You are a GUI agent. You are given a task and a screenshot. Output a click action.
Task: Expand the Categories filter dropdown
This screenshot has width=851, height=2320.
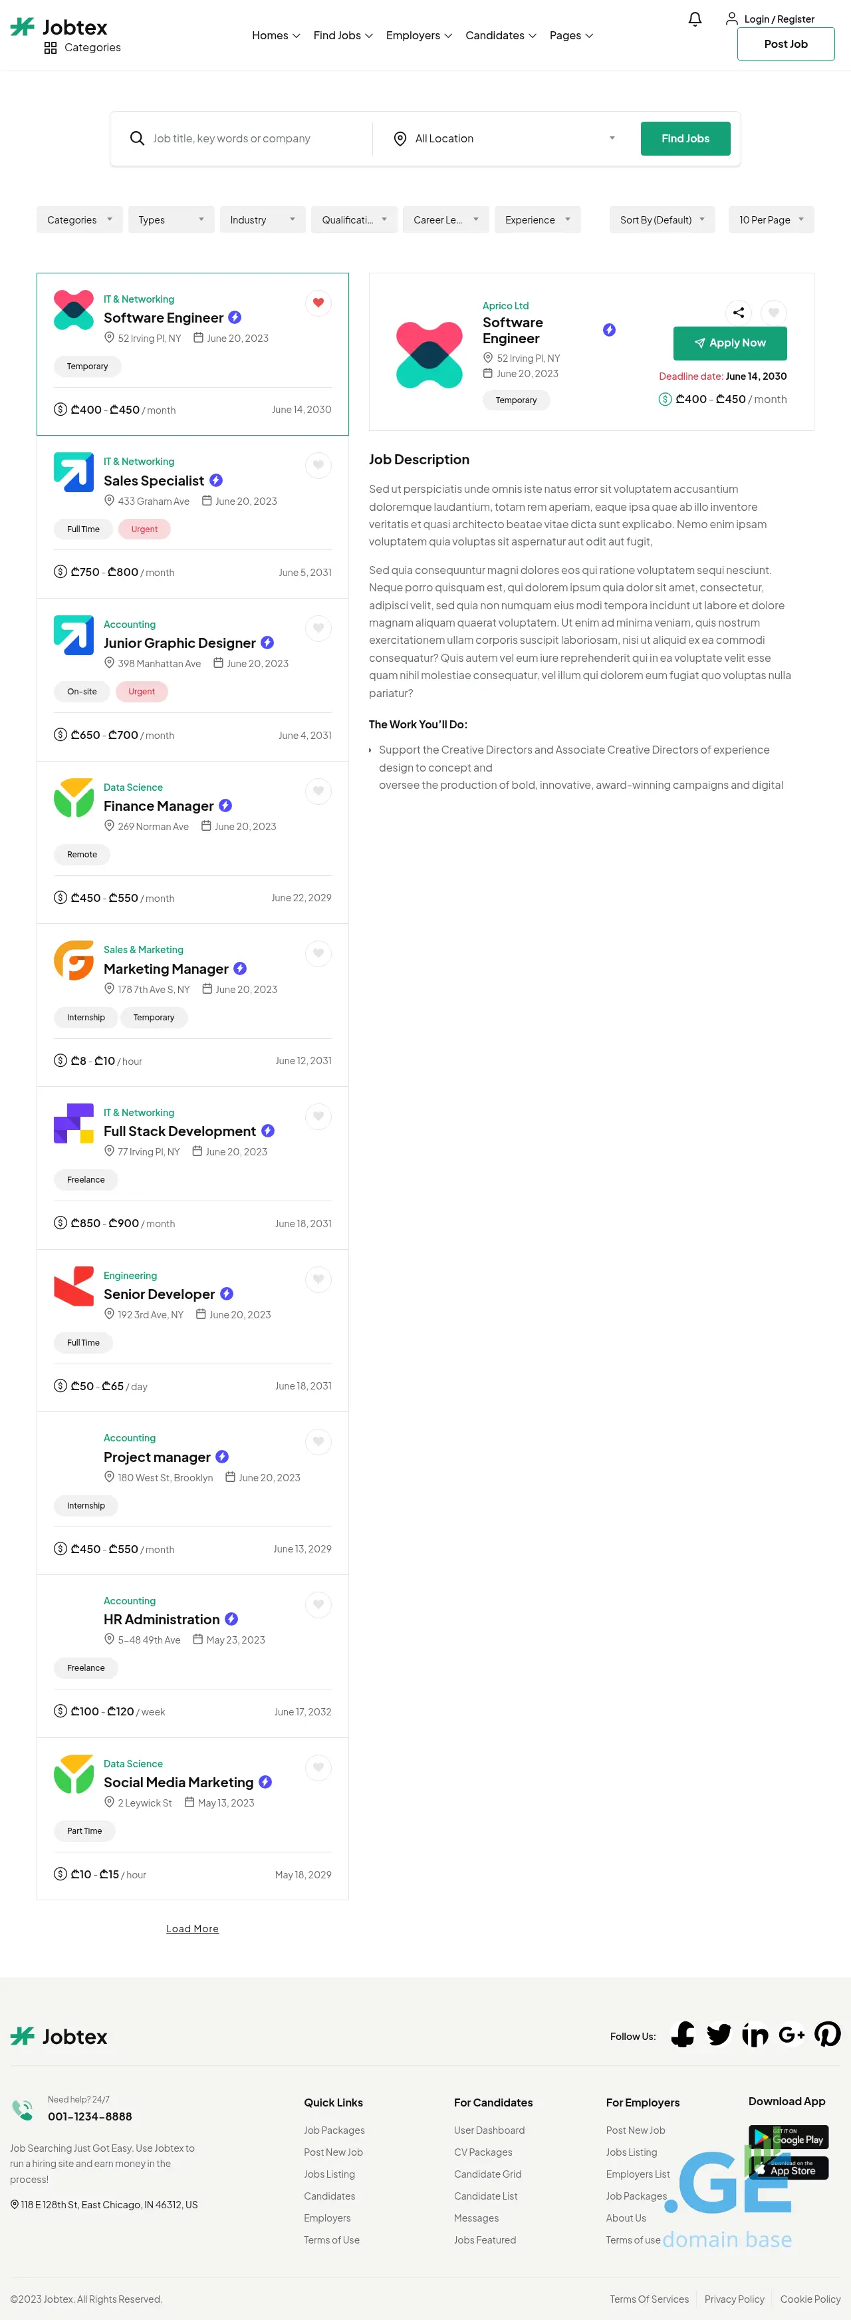(79, 219)
